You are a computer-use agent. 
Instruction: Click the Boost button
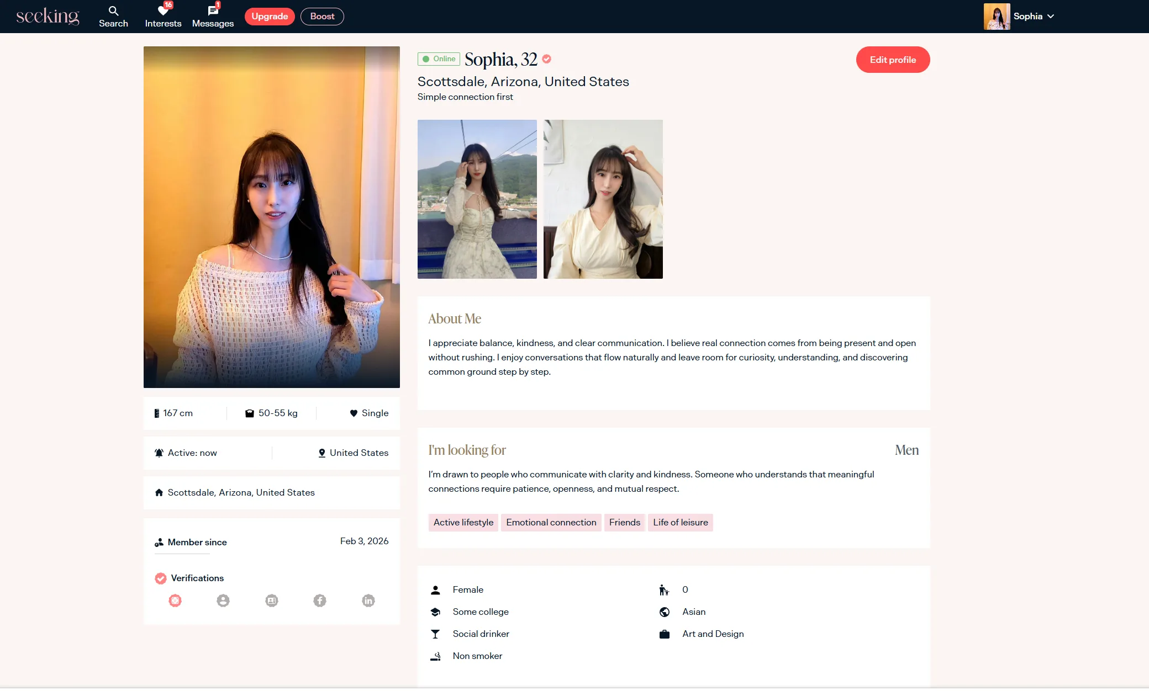click(322, 17)
